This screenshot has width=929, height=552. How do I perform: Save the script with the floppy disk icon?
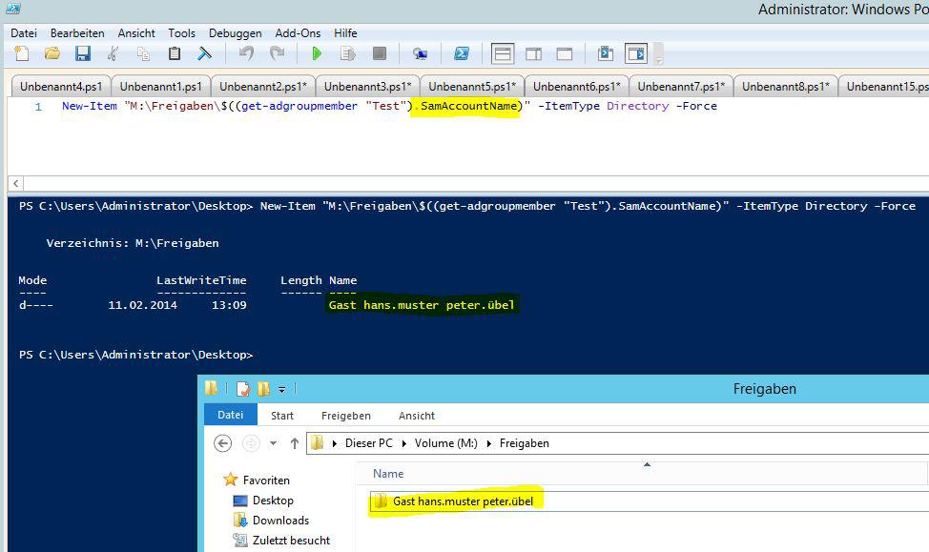pos(83,54)
